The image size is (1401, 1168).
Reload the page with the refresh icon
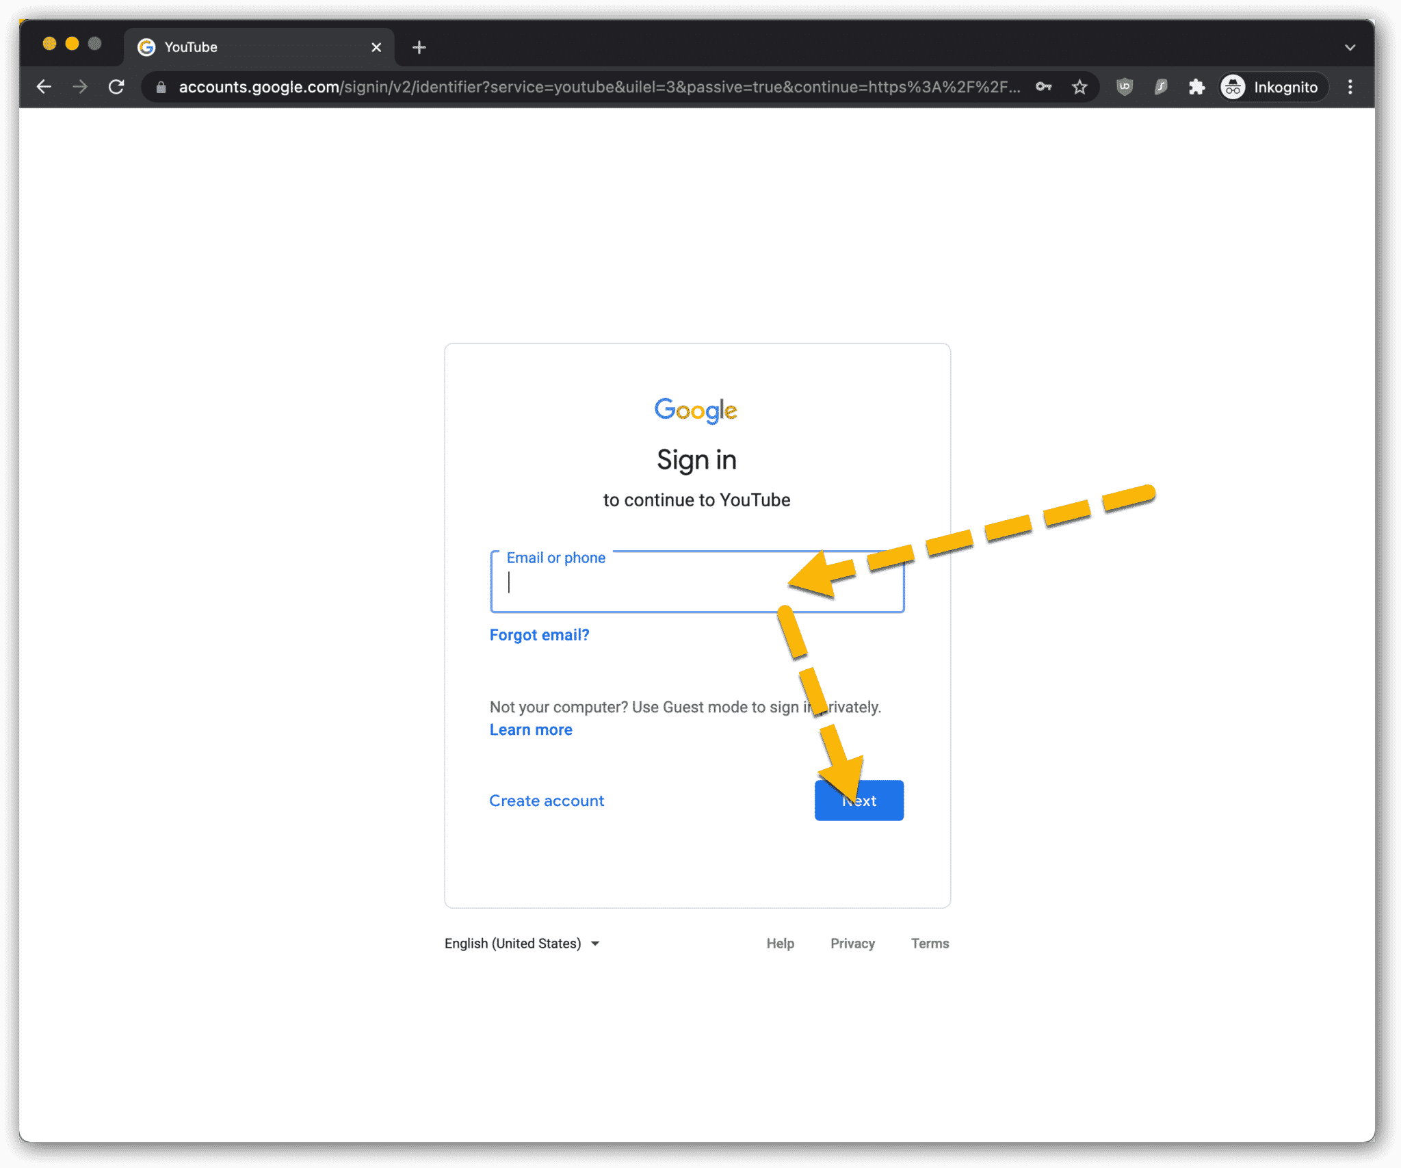(116, 87)
